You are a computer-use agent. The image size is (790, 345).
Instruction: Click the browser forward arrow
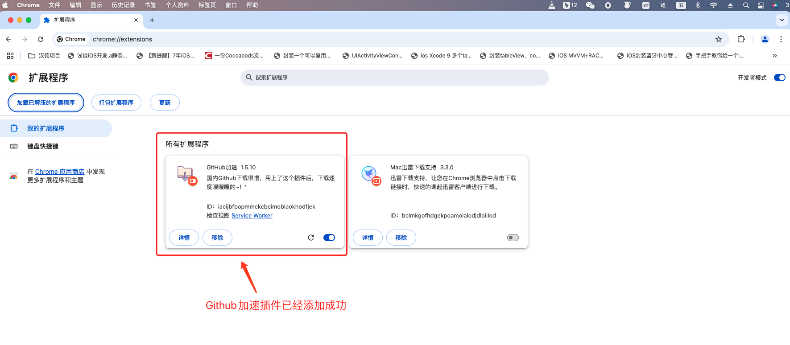(25, 39)
